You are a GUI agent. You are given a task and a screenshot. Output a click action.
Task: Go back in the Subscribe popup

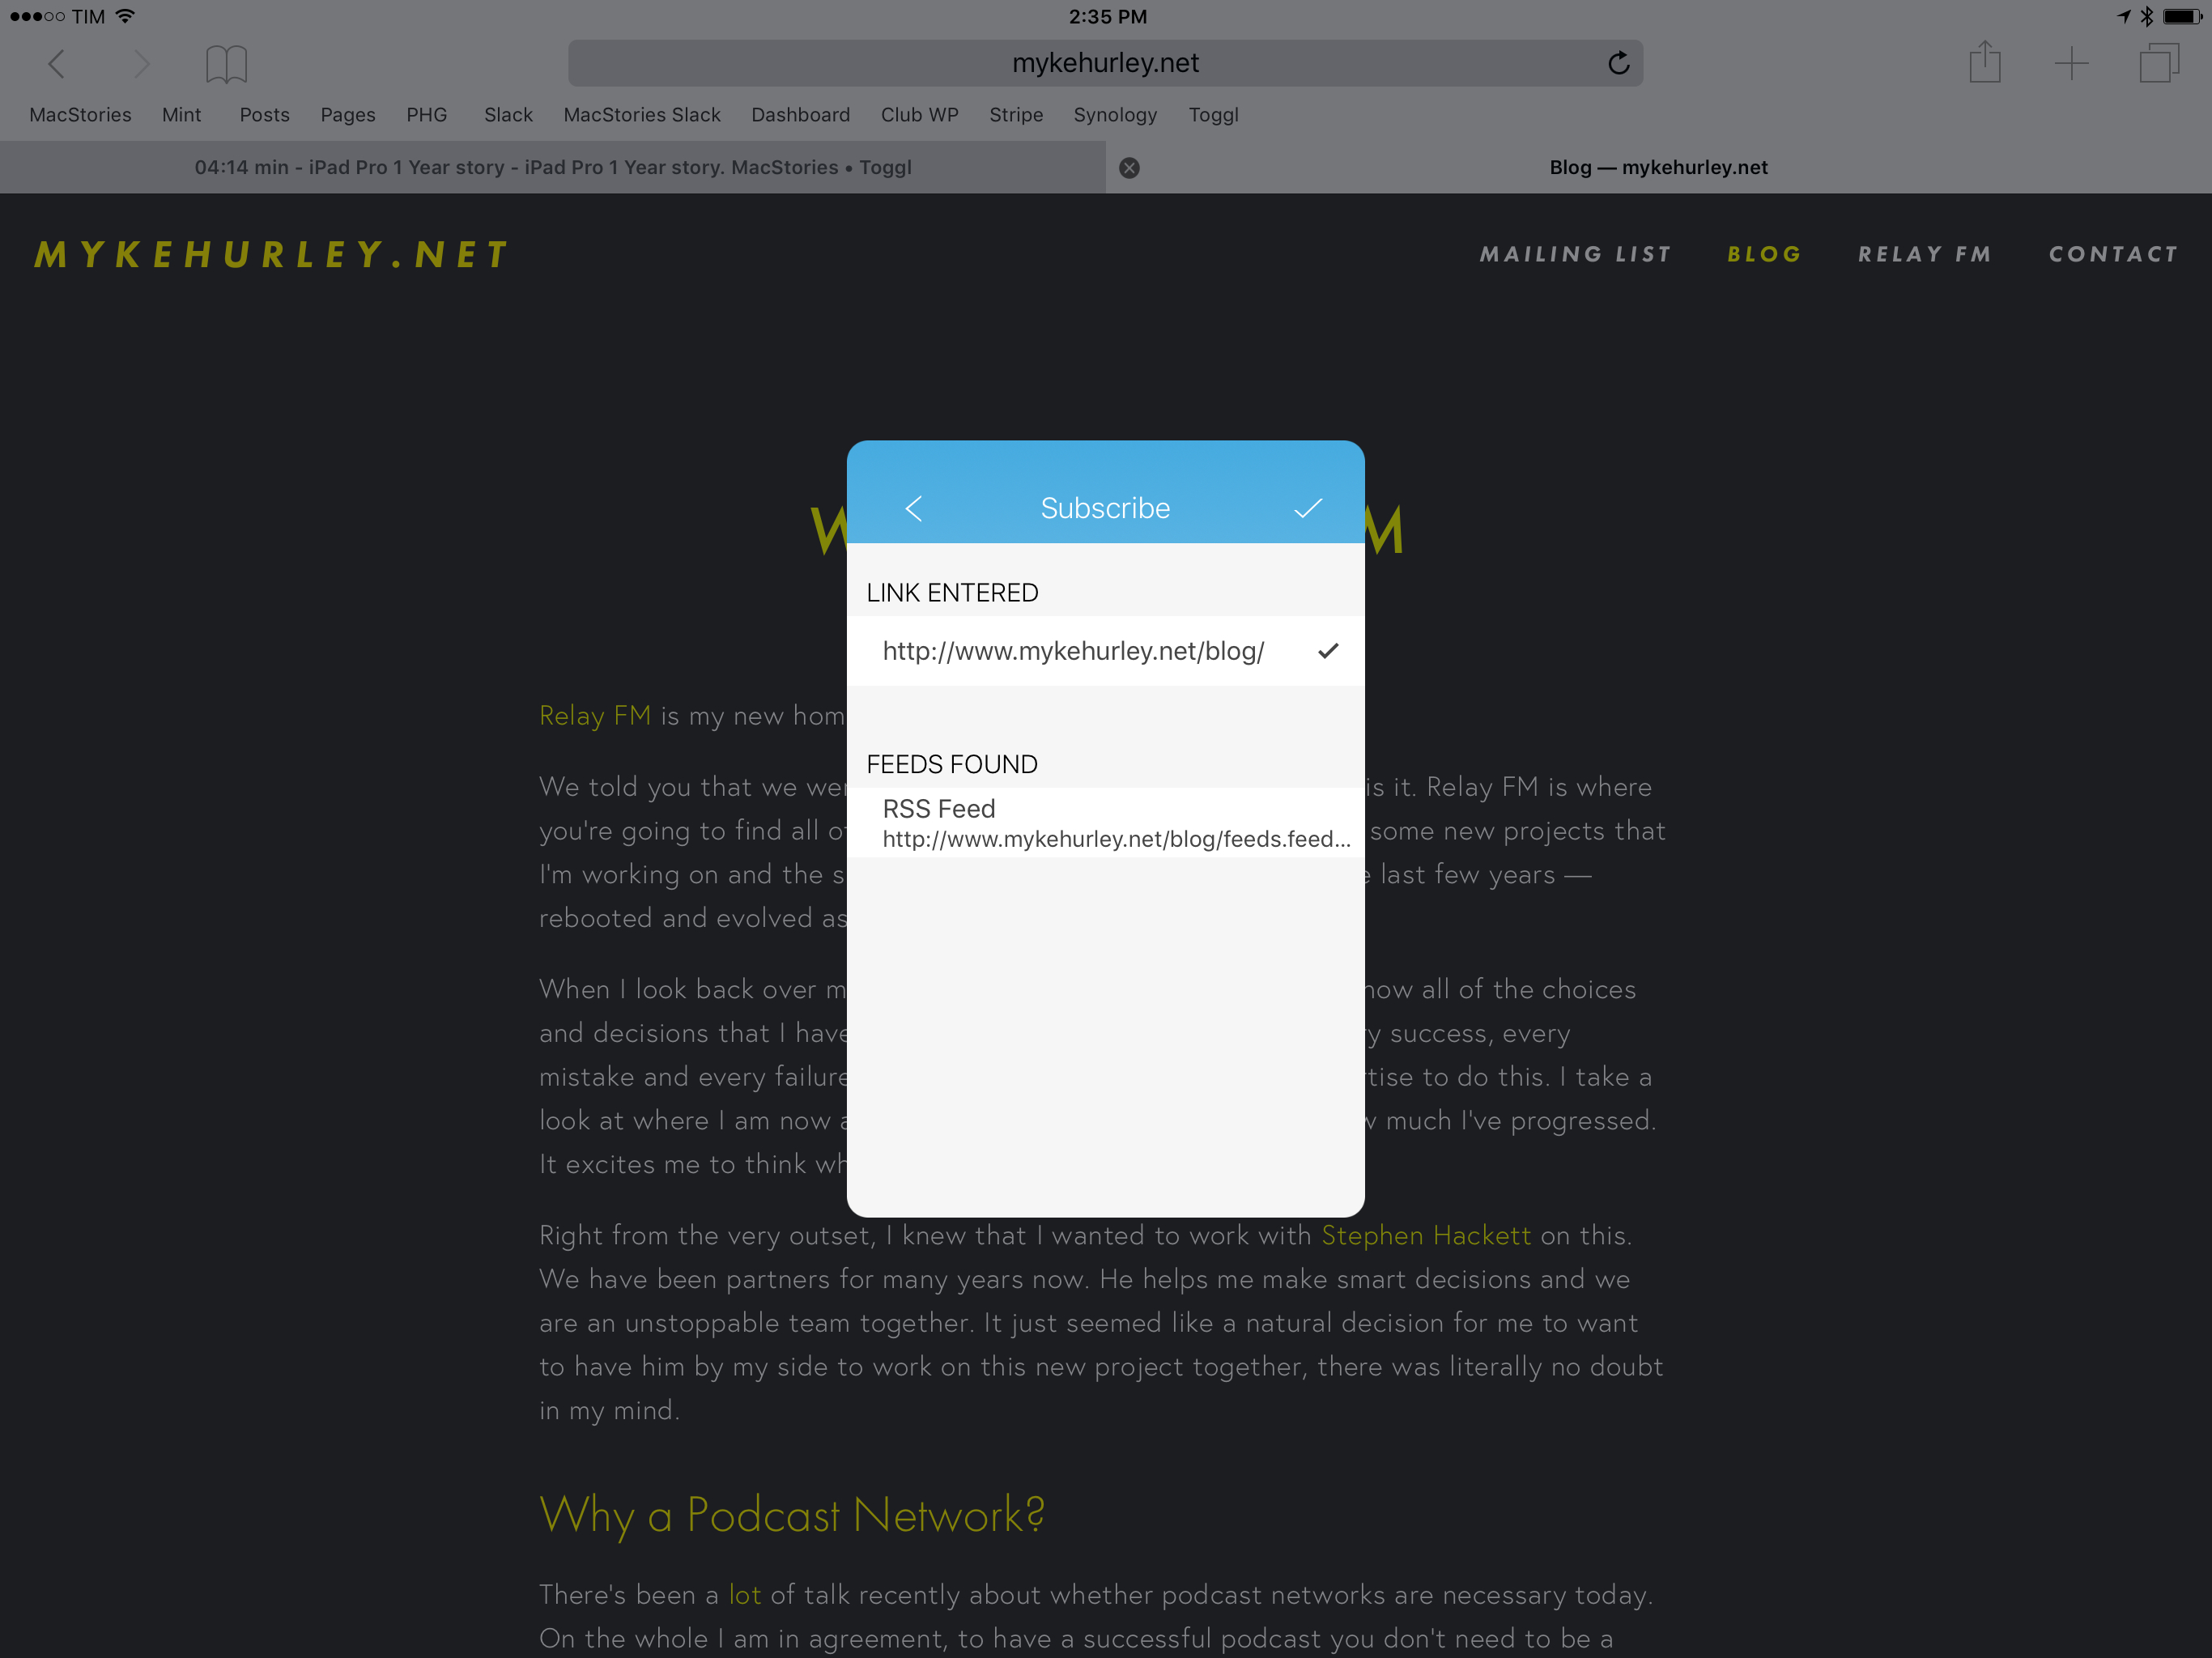[x=913, y=508]
